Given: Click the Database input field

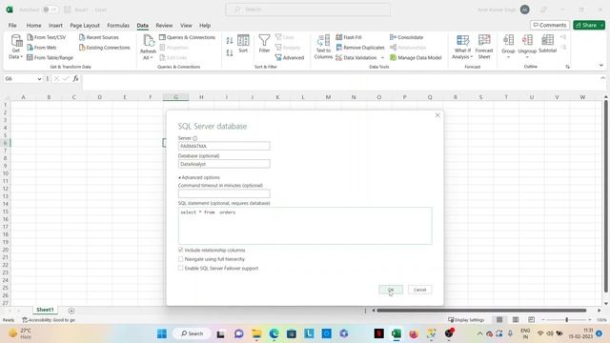Looking at the screenshot, I should (x=224, y=164).
